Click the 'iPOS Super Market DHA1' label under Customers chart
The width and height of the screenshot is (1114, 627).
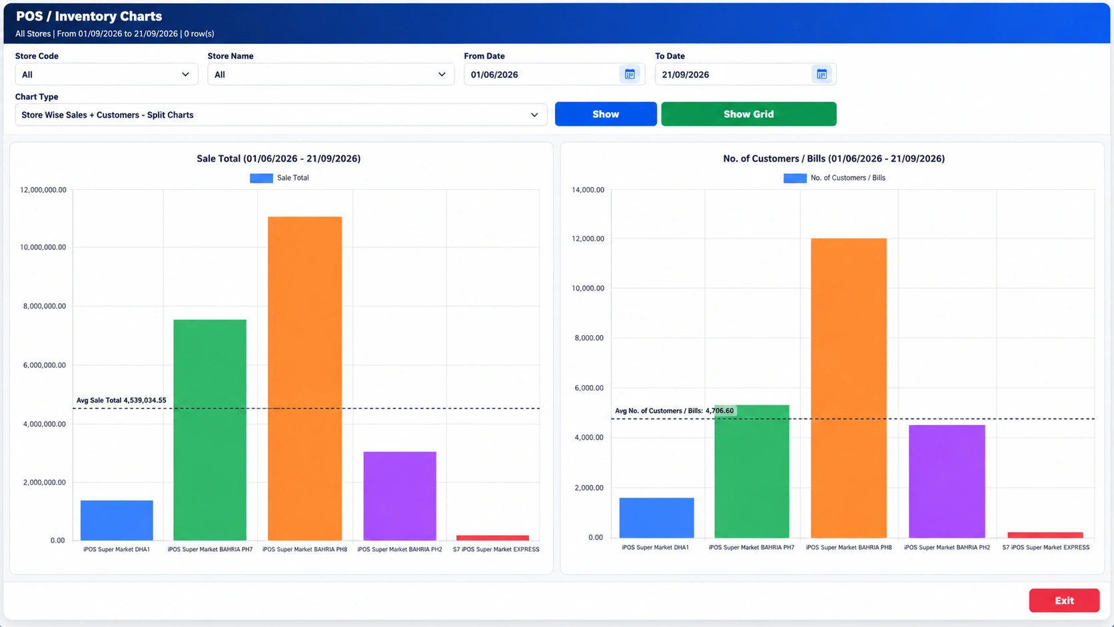[655, 548]
